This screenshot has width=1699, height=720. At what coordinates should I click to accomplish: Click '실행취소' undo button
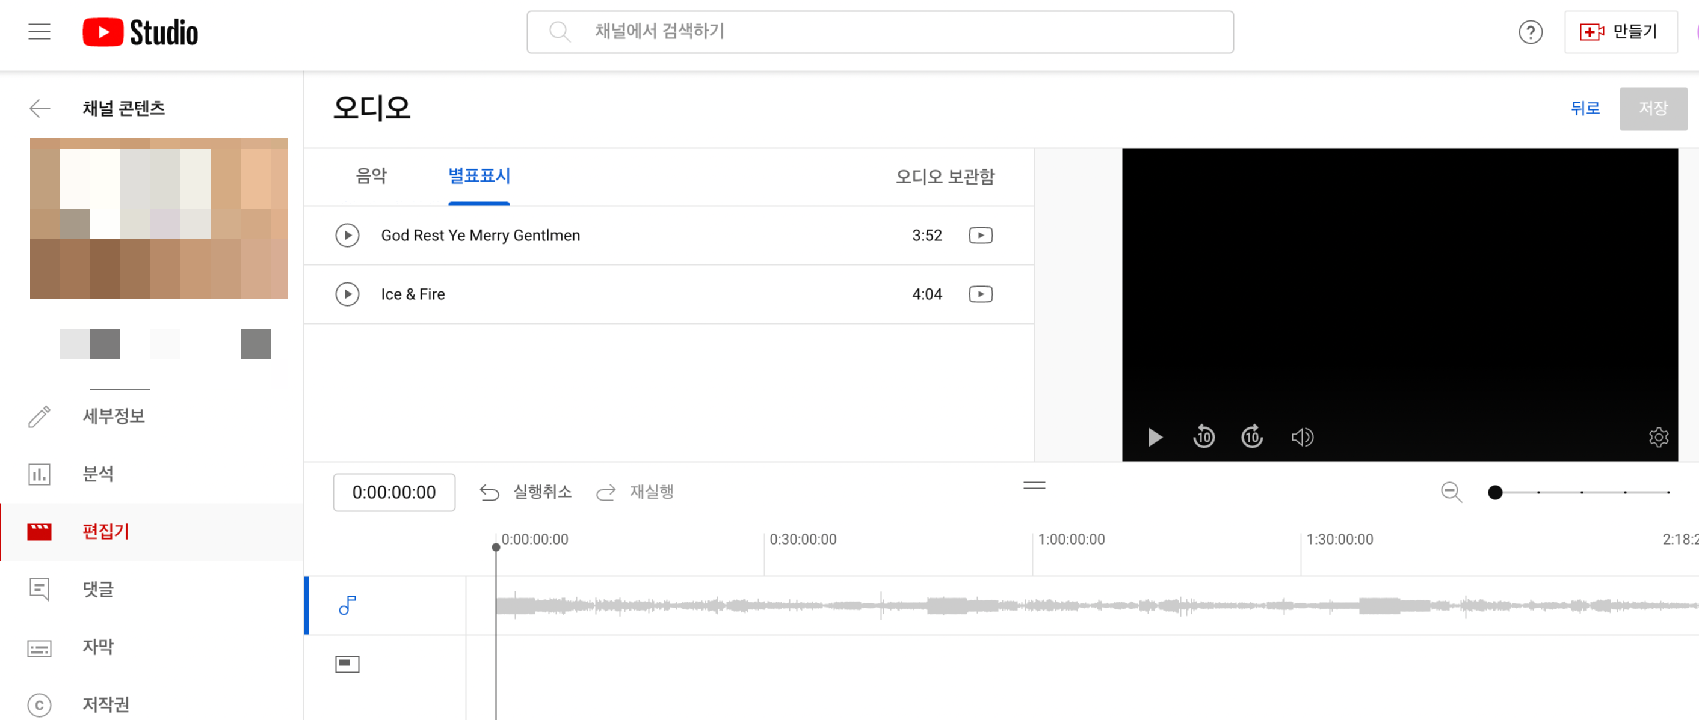526,492
